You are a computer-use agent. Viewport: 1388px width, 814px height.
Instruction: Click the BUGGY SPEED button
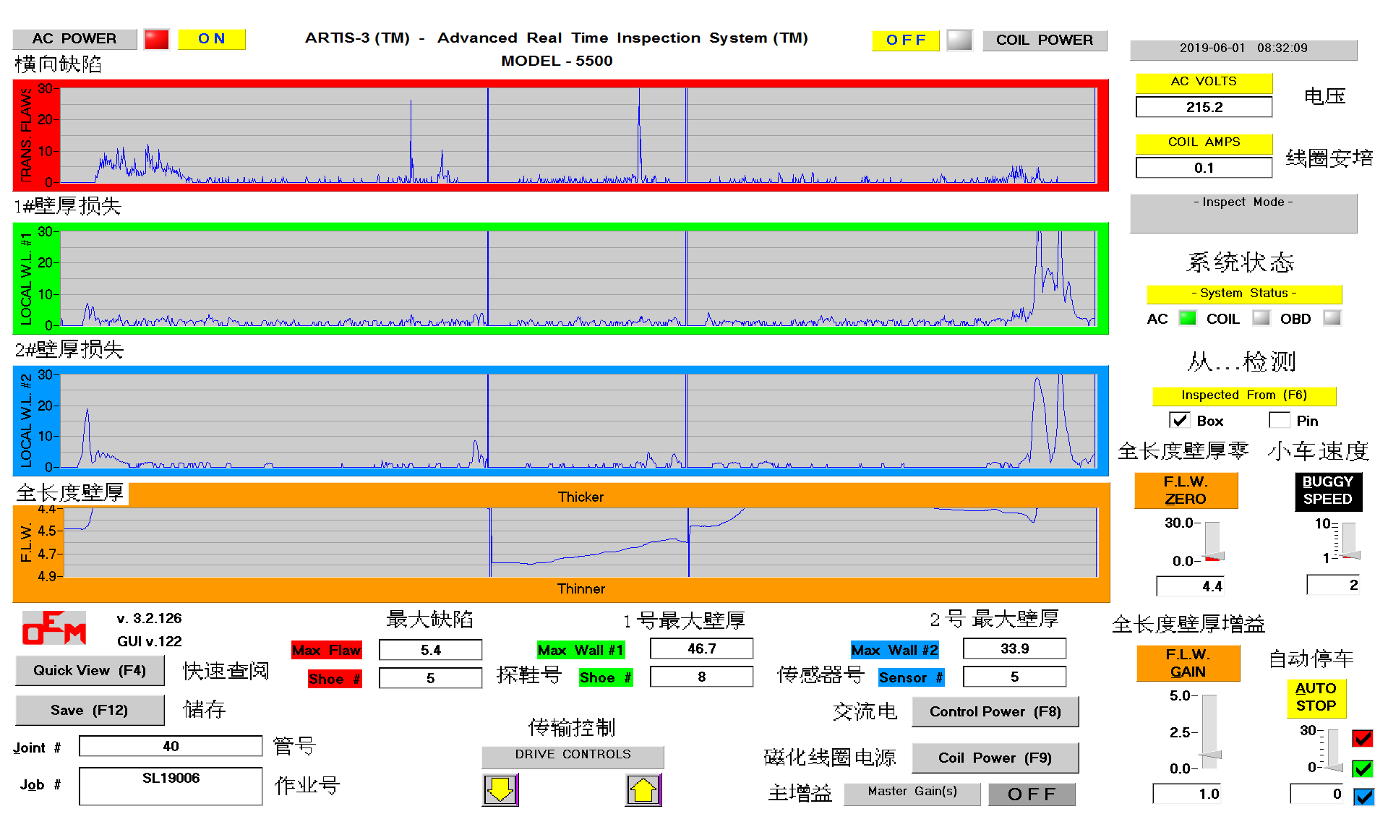pos(1328,492)
